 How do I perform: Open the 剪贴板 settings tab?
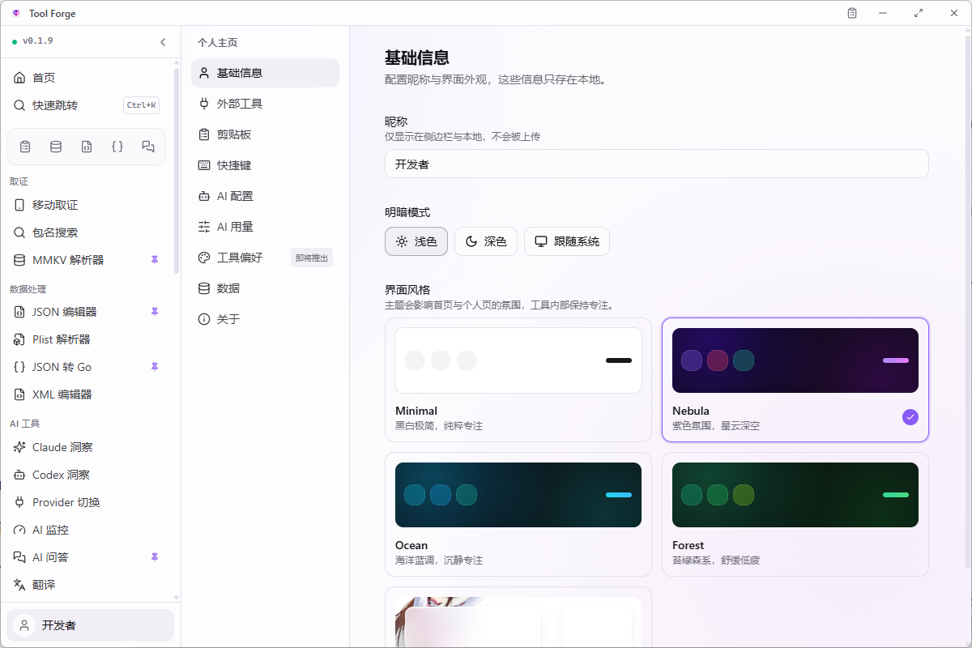click(265, 134)
